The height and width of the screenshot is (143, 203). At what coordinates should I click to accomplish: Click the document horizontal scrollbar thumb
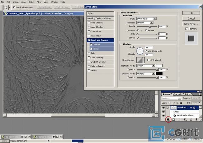point(78,115)
